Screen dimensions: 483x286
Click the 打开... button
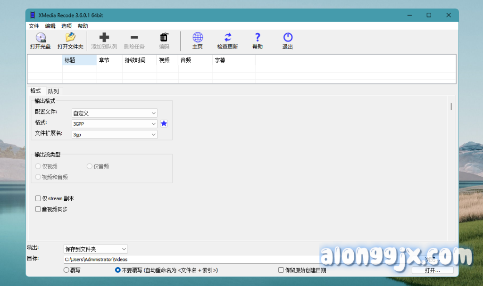click(x=433, y=270)
